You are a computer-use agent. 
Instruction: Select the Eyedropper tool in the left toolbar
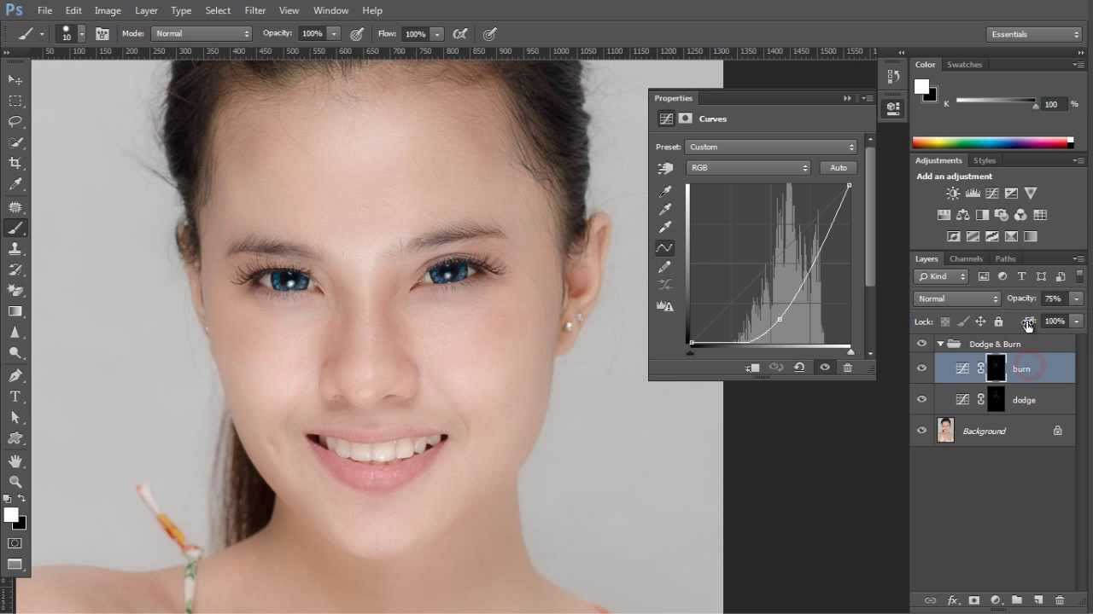(x=15, y=185)
